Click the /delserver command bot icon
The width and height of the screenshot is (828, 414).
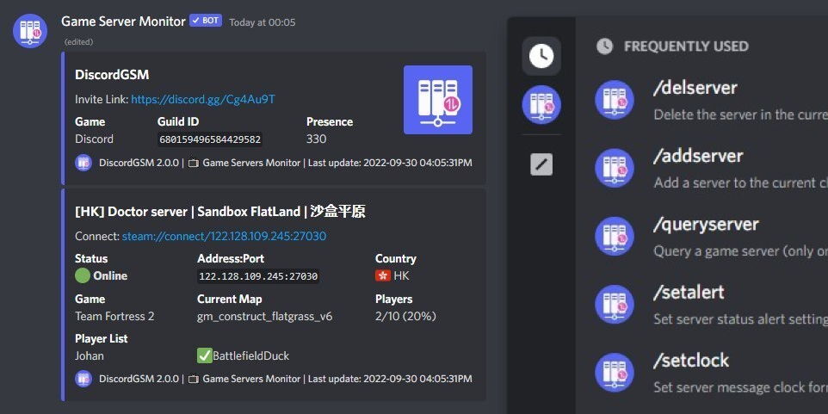615,100
